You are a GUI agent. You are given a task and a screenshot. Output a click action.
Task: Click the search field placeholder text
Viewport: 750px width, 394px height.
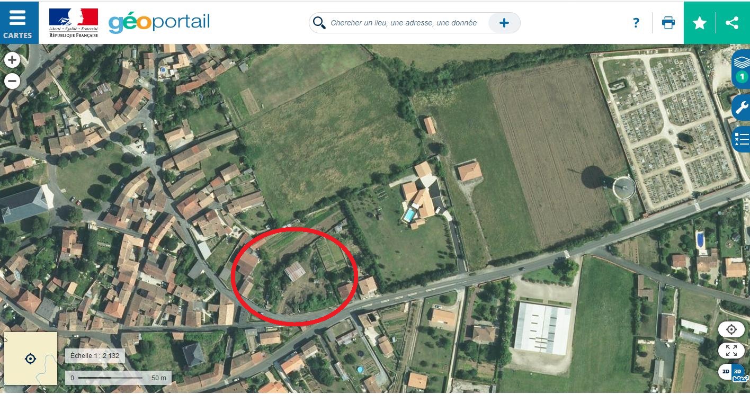(x=404, y=23)
